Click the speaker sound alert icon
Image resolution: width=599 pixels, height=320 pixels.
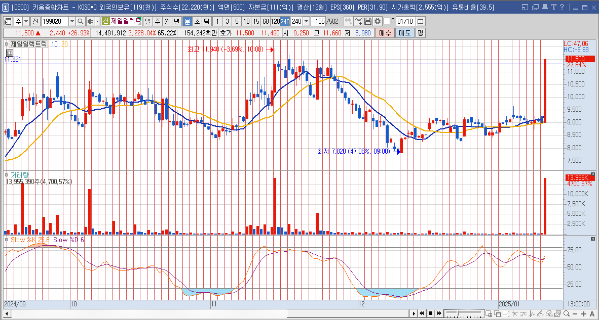90,21
